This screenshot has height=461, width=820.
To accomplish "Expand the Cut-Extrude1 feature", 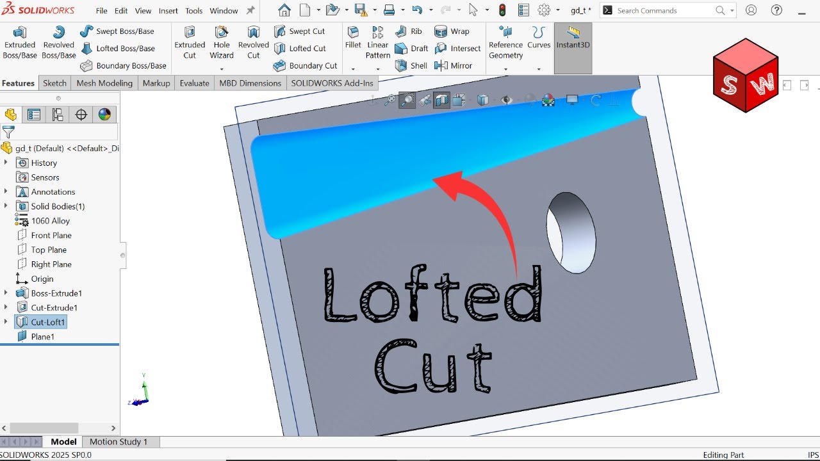I will point(6,307).
